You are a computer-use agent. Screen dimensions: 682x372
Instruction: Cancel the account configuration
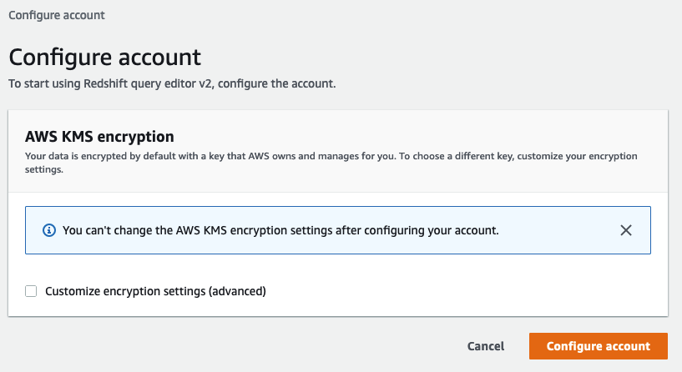[486, 346]
